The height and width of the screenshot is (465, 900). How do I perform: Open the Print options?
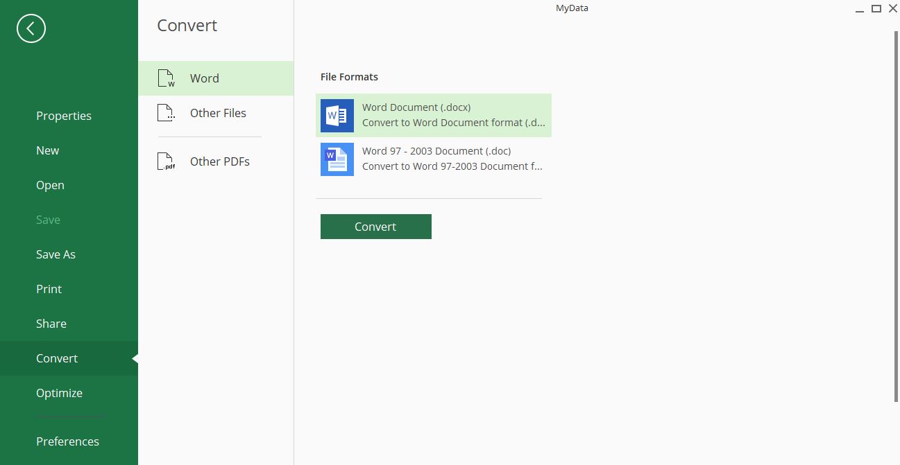click(x=49, y=289)
